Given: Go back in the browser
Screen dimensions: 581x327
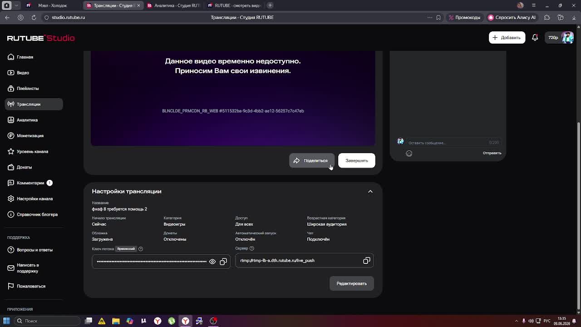Looking at the screenshot, I should [x=7, y=17].
